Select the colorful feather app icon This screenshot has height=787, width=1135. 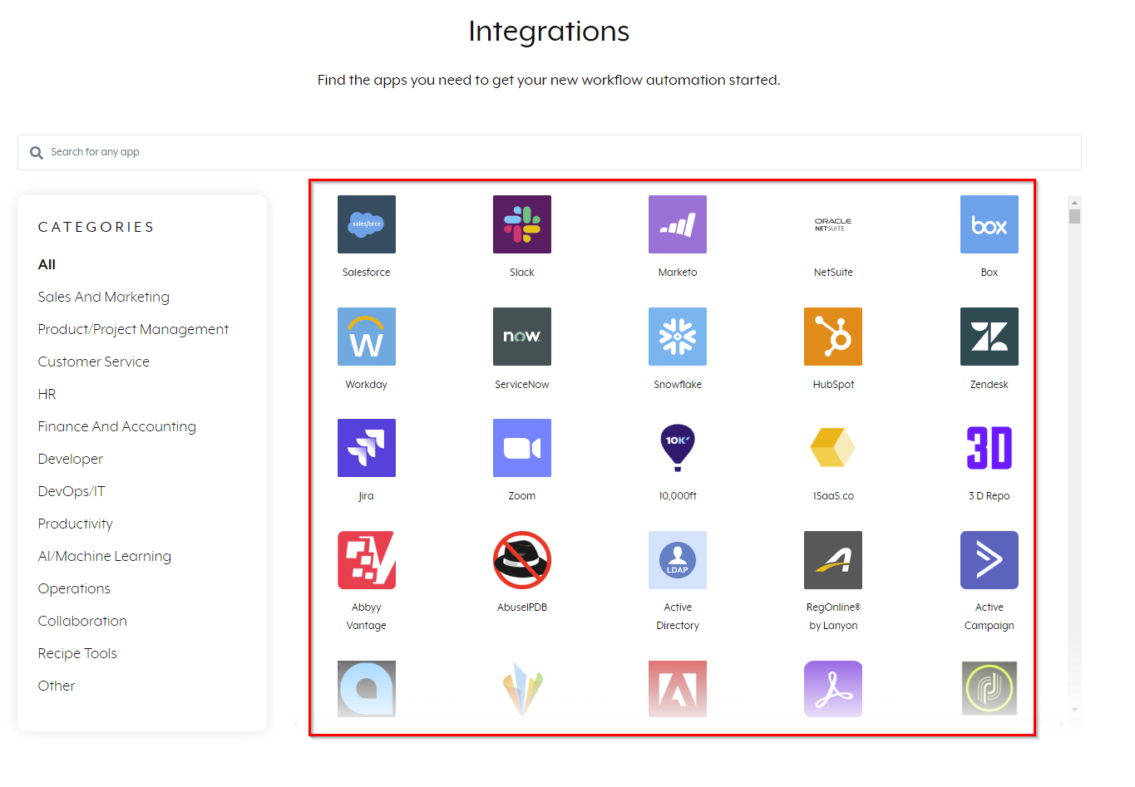521,689
